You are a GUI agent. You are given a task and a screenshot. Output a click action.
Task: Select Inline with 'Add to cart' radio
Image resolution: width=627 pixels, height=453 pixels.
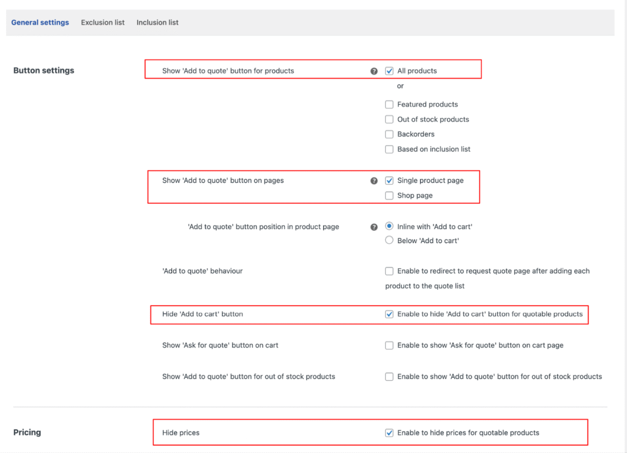point(389,226)
